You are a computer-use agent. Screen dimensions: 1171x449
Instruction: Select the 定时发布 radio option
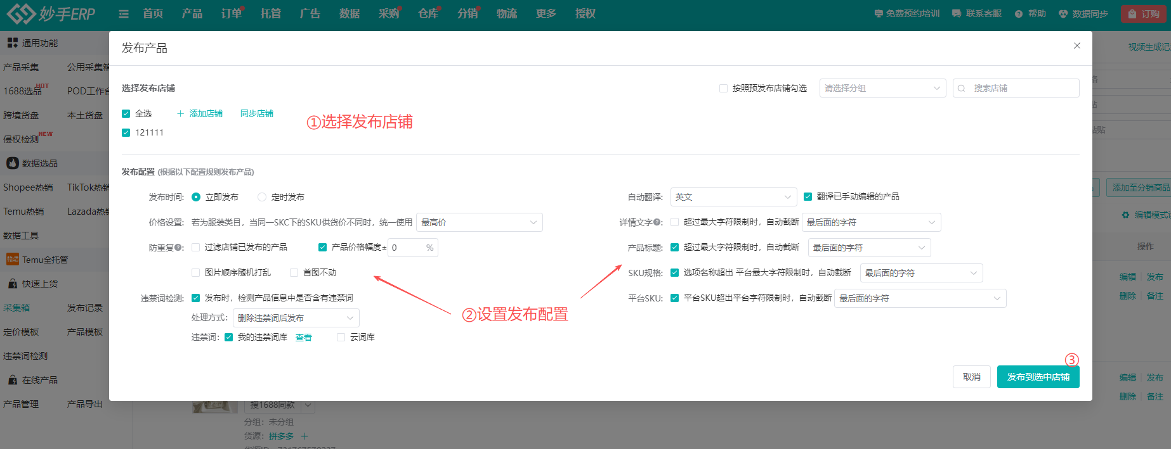262,197
